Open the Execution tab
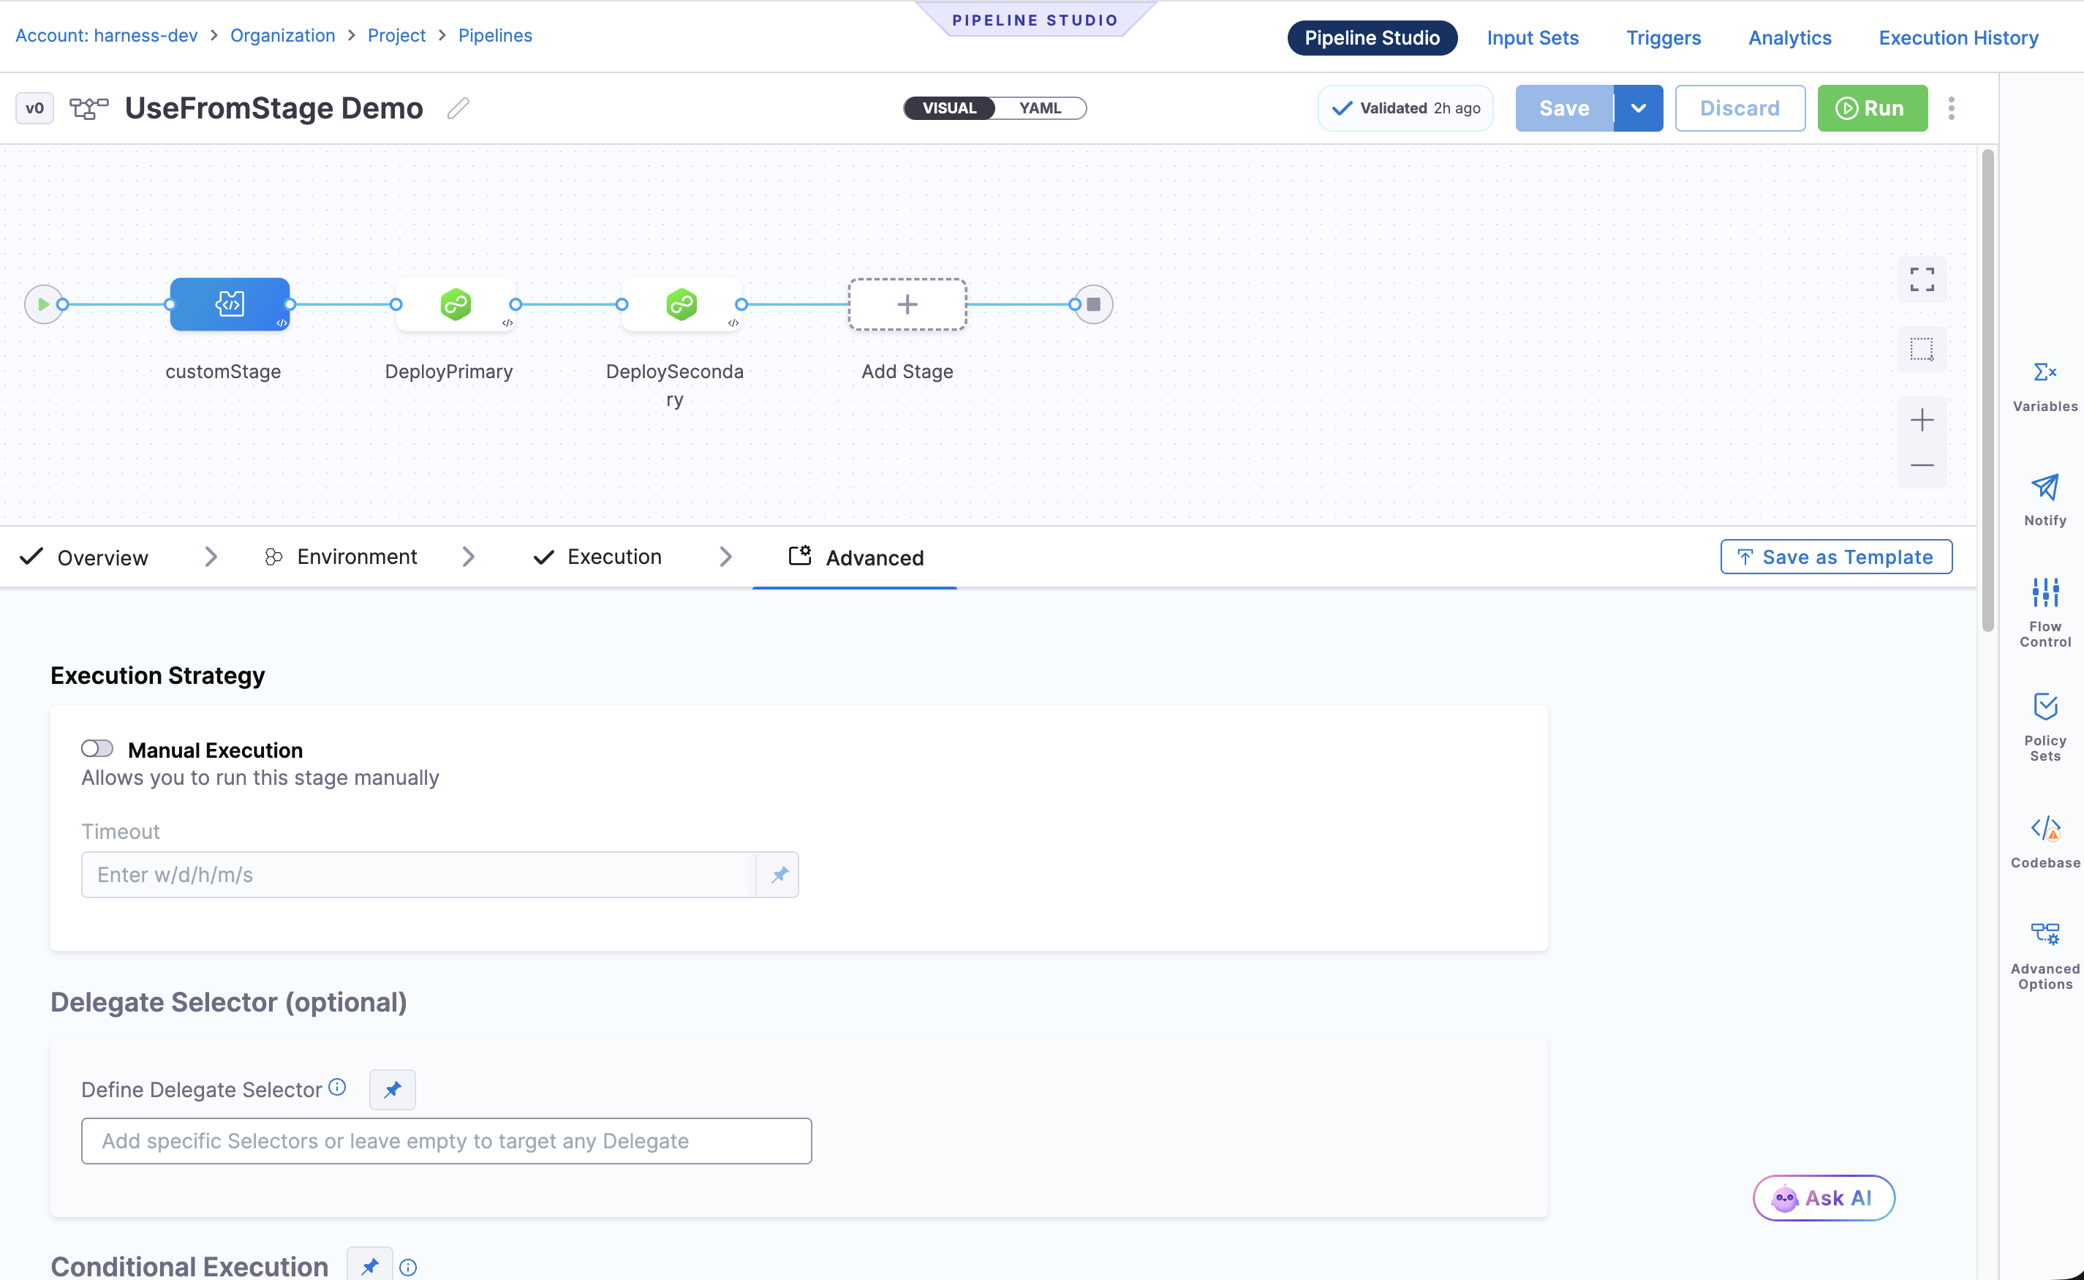The image size is (2084, 1280). click(x=597, y=557)
